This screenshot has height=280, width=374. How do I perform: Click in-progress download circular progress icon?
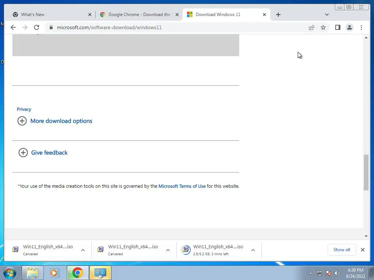(186, 250)
